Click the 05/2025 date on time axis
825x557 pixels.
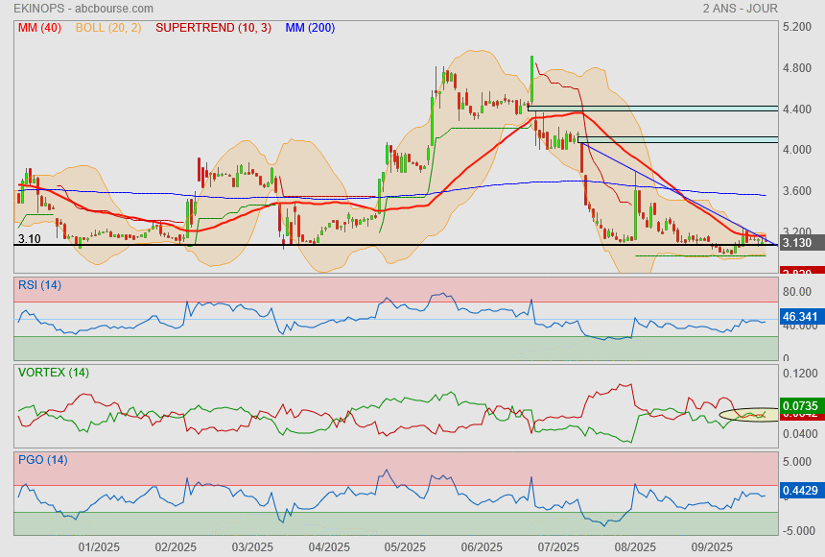(x=405, y=547)
